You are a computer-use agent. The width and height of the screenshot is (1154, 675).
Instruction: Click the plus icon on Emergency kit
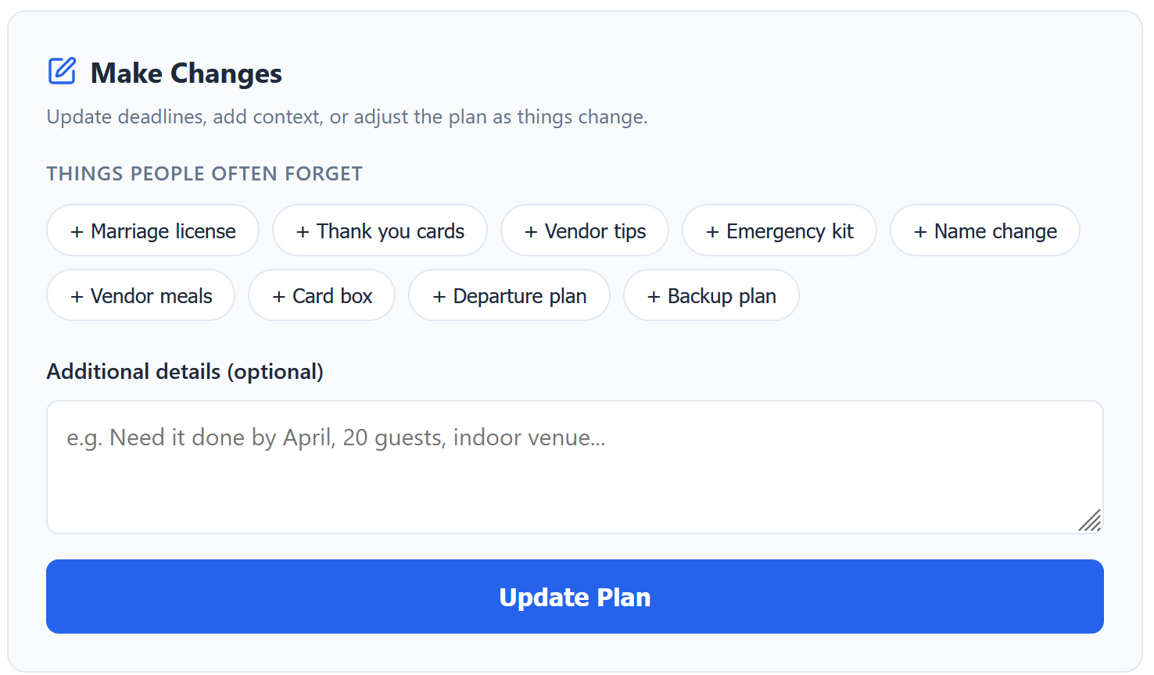tap(712, 232)
